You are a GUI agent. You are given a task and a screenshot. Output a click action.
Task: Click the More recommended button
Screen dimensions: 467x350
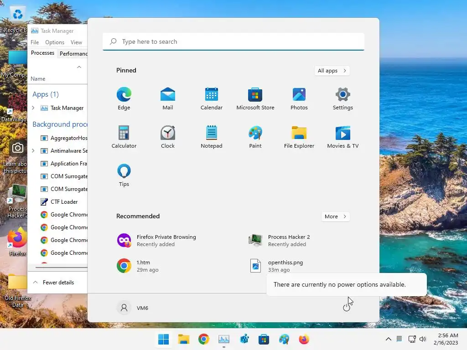(x=335, y=216)
